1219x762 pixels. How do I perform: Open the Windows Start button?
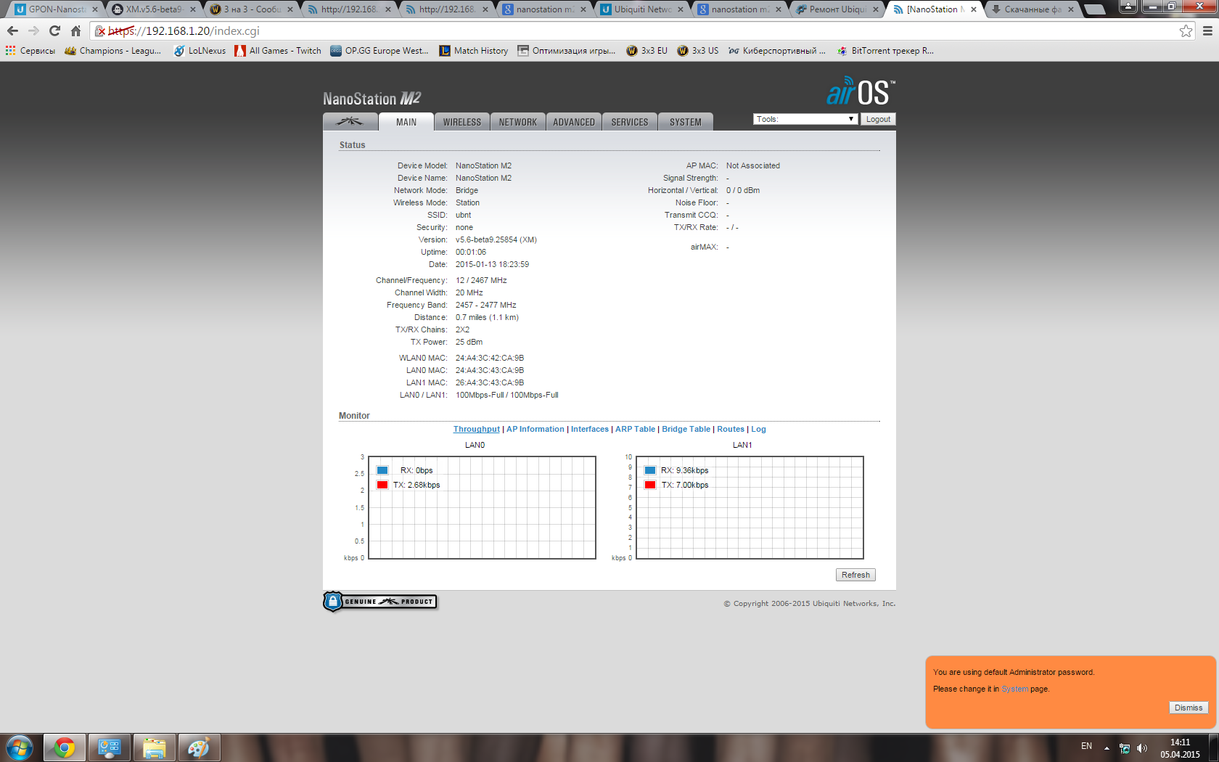coord(20,747)
